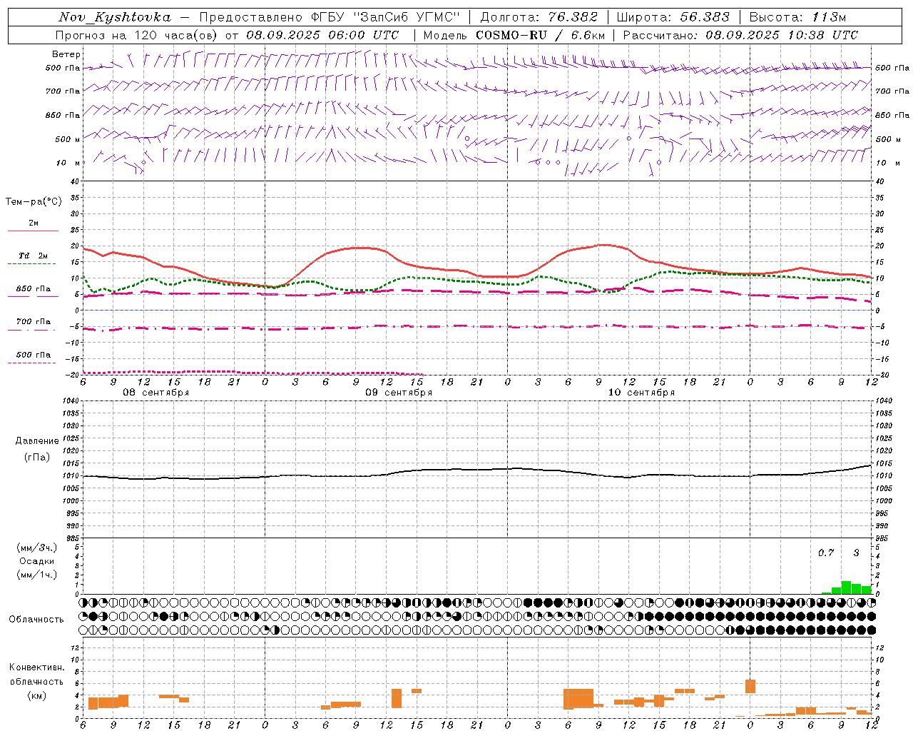Click the '08 сентября' date label

click(156, 393)
